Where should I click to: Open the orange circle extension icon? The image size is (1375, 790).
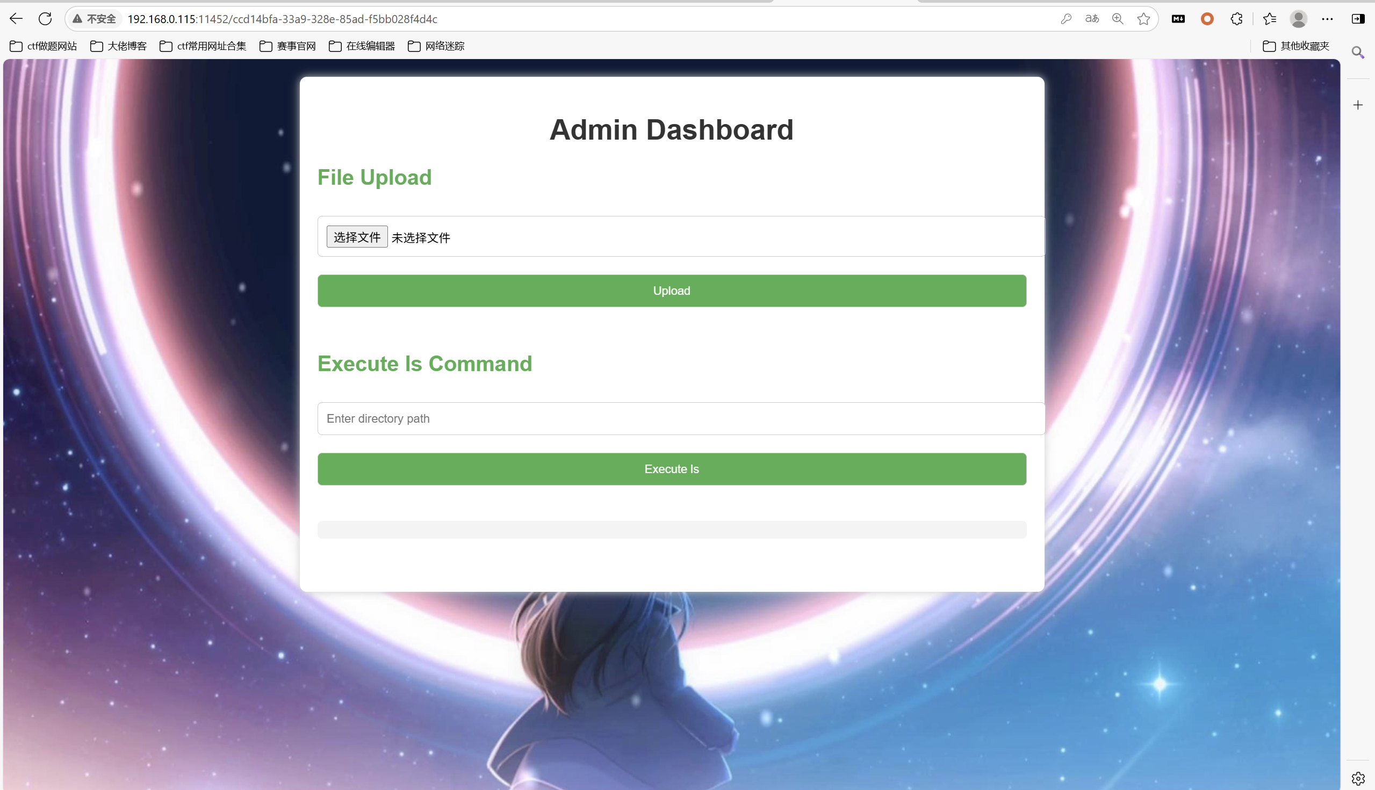tap(1207, 19)
